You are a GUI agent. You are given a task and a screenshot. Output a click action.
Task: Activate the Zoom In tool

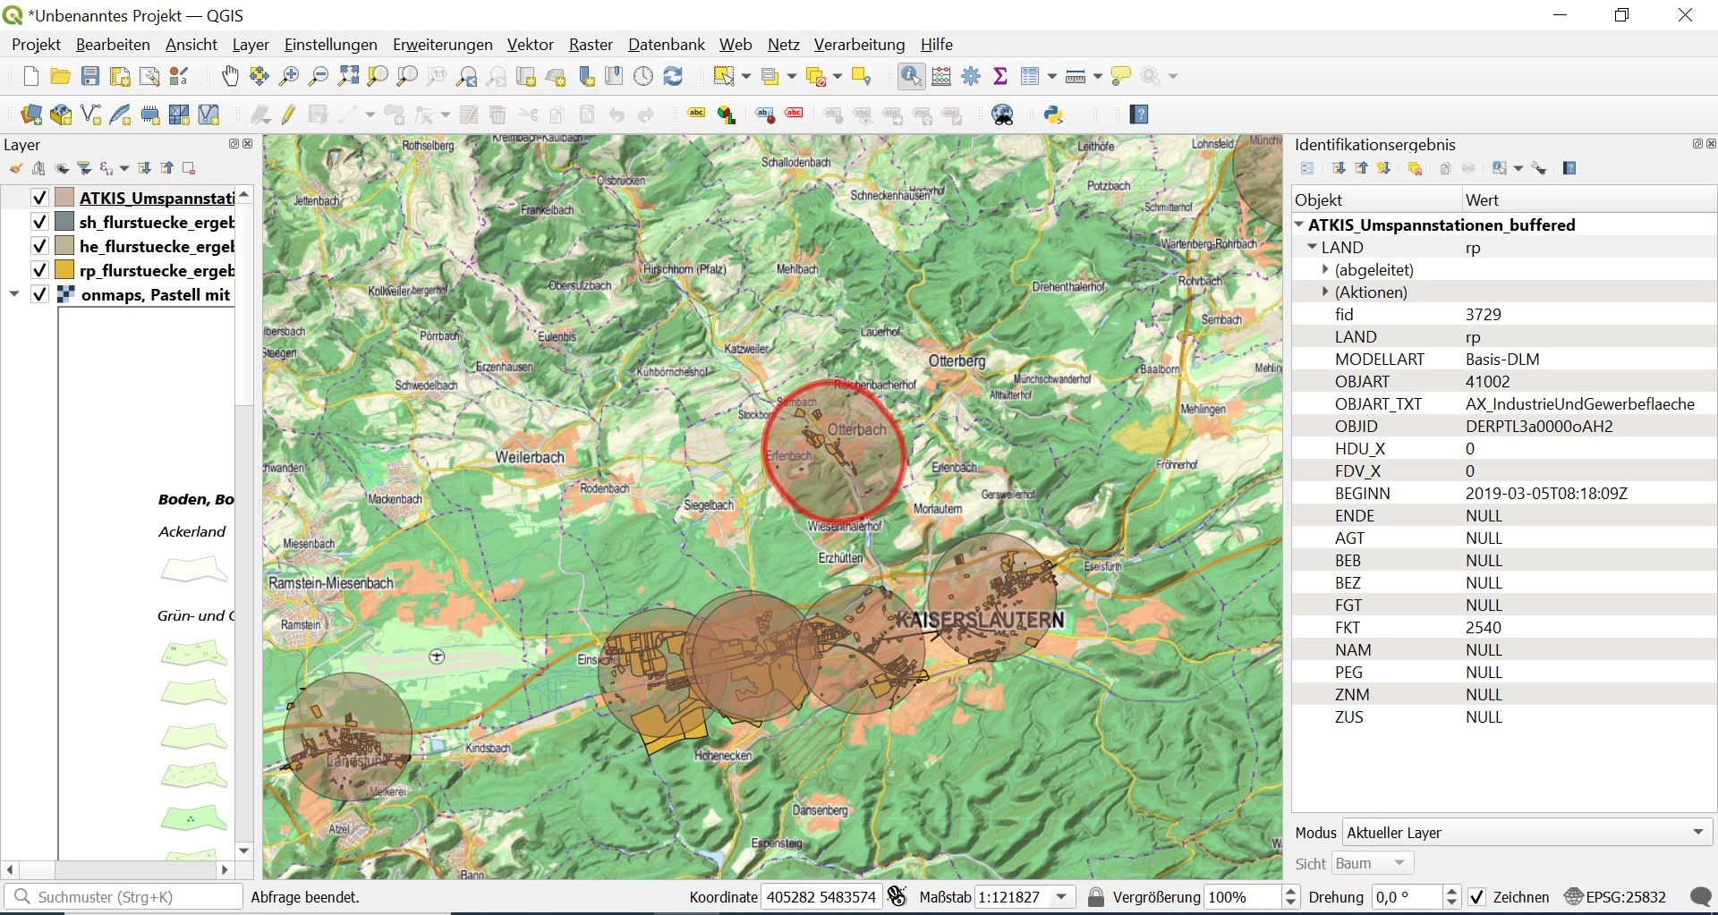(x=288, y=75)
